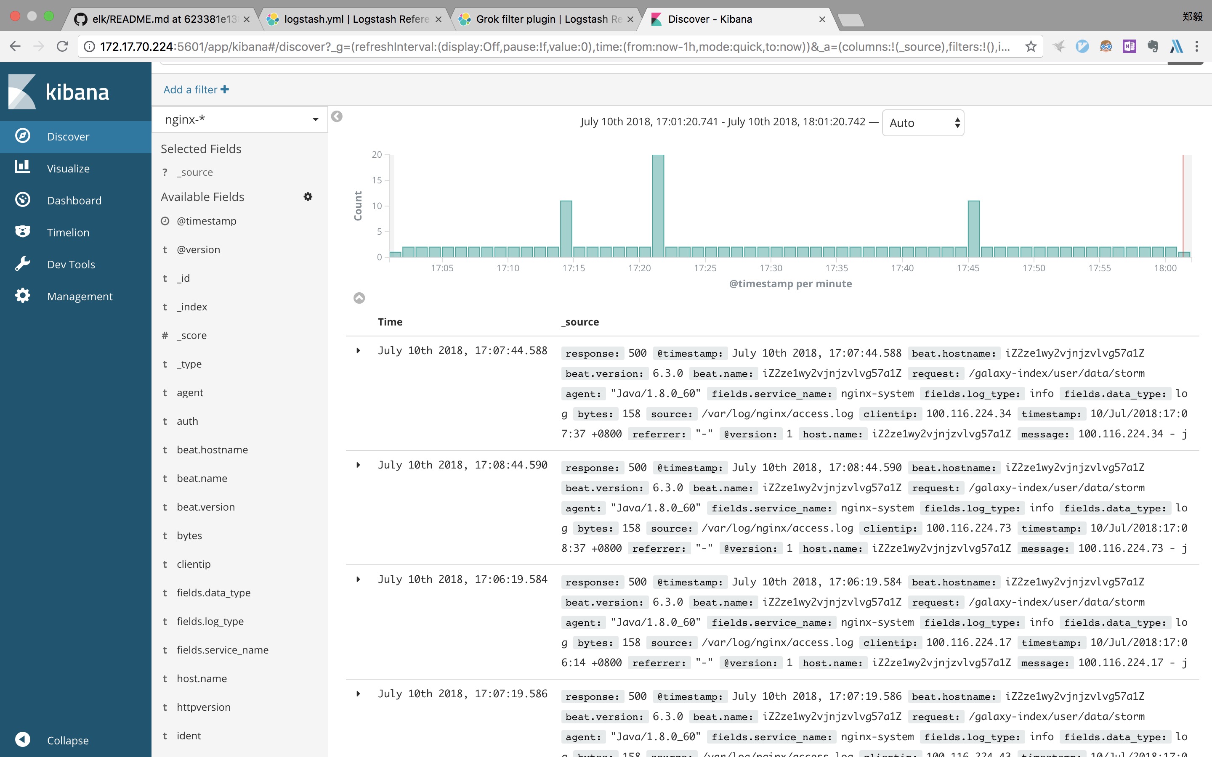Viewport: 1212px width, 757px height.
Task: Open the Auto interval selector
Action: pos(922,123)
